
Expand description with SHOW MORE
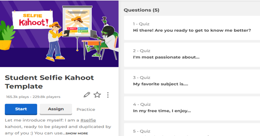pos(77,133)
